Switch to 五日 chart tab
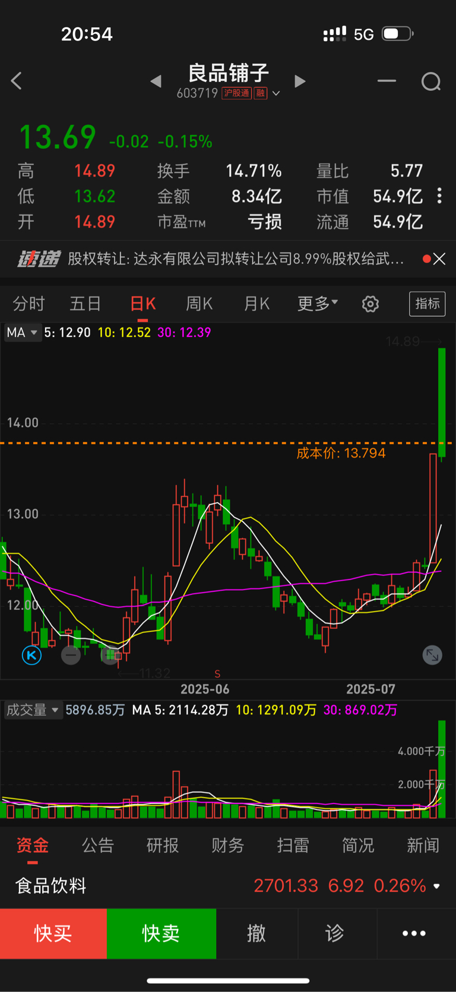The width and height of the screenshot is (456, 992). 85,304
